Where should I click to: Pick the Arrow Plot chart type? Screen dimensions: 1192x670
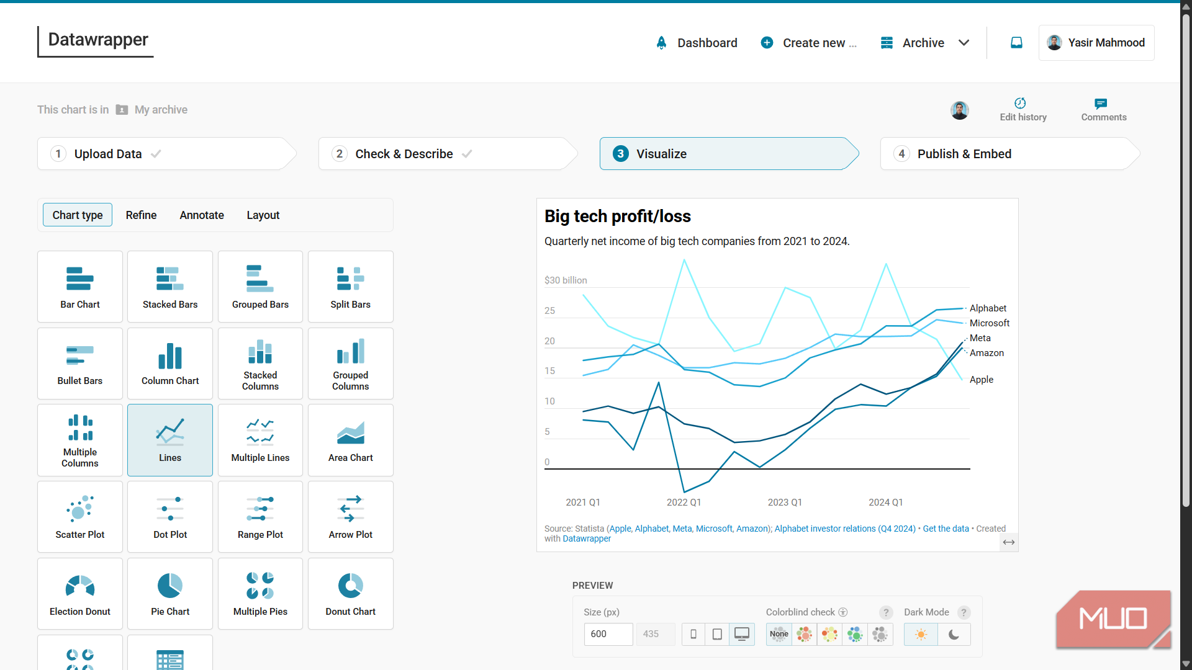click(351, 517)
